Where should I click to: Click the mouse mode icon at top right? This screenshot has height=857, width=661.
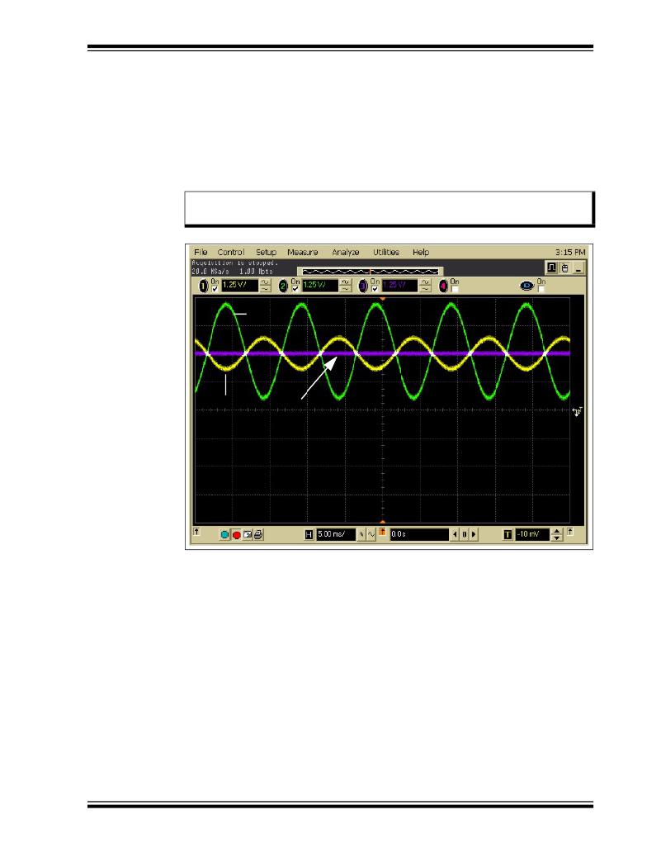(x=564, y=268)
